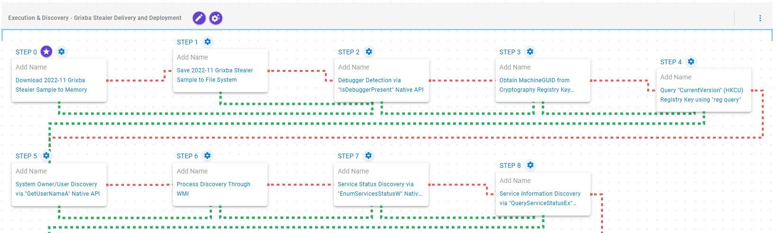Image resolution: width=779 pixels, height=233 pixels.
Task: Open the purple gear settings icon in header
Action: coord(216,18)
